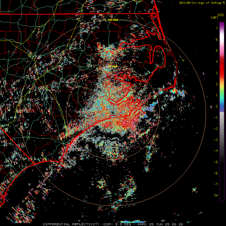Click the 100 NMI range ring label
The image size is (226, 226).
(x=113, y=20)
